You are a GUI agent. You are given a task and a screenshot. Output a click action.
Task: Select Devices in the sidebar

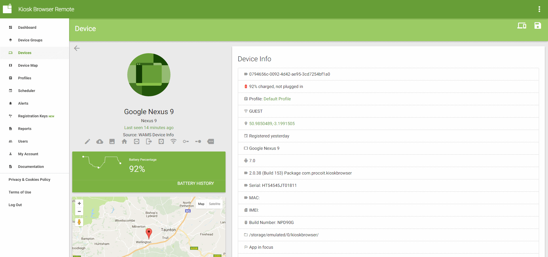(35, 53)
